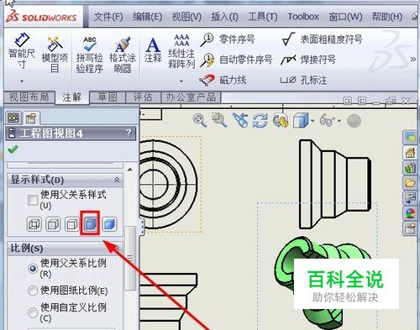Add Hole Callout (孔标注)
420x330 pixels.
(303, 81)
